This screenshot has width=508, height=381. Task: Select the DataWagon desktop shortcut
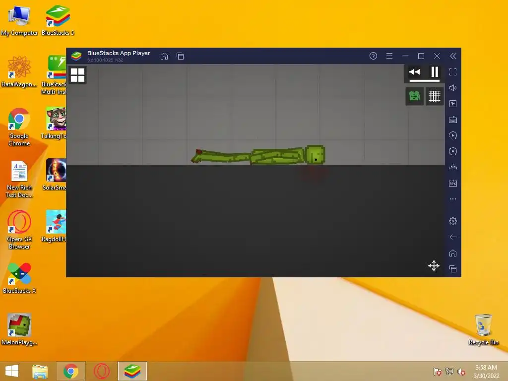(19, 72)
